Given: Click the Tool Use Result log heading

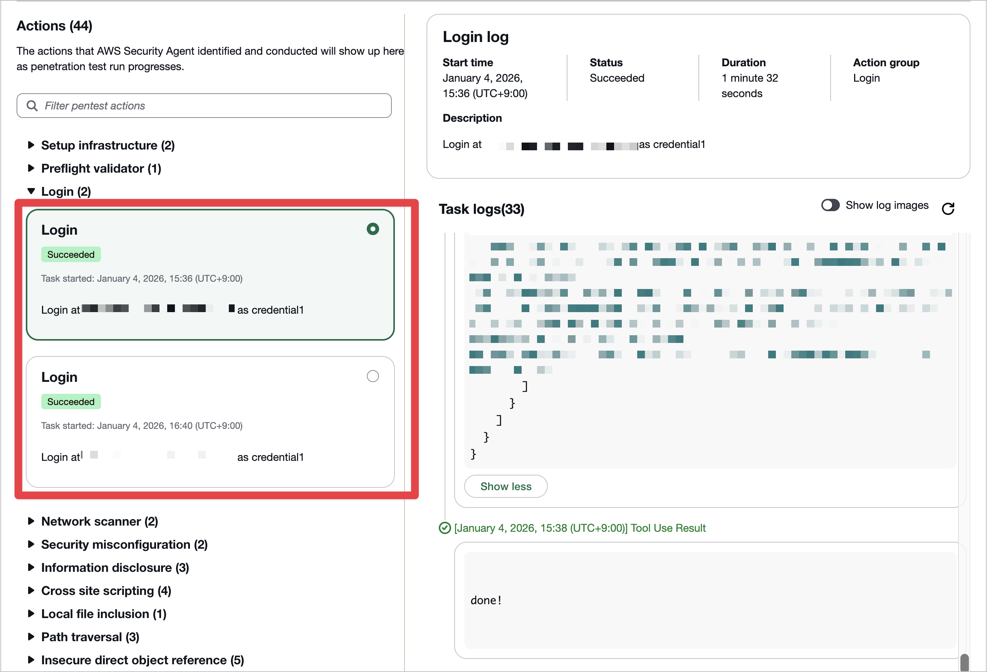Looking at the screenshot, I should [580, 528].
